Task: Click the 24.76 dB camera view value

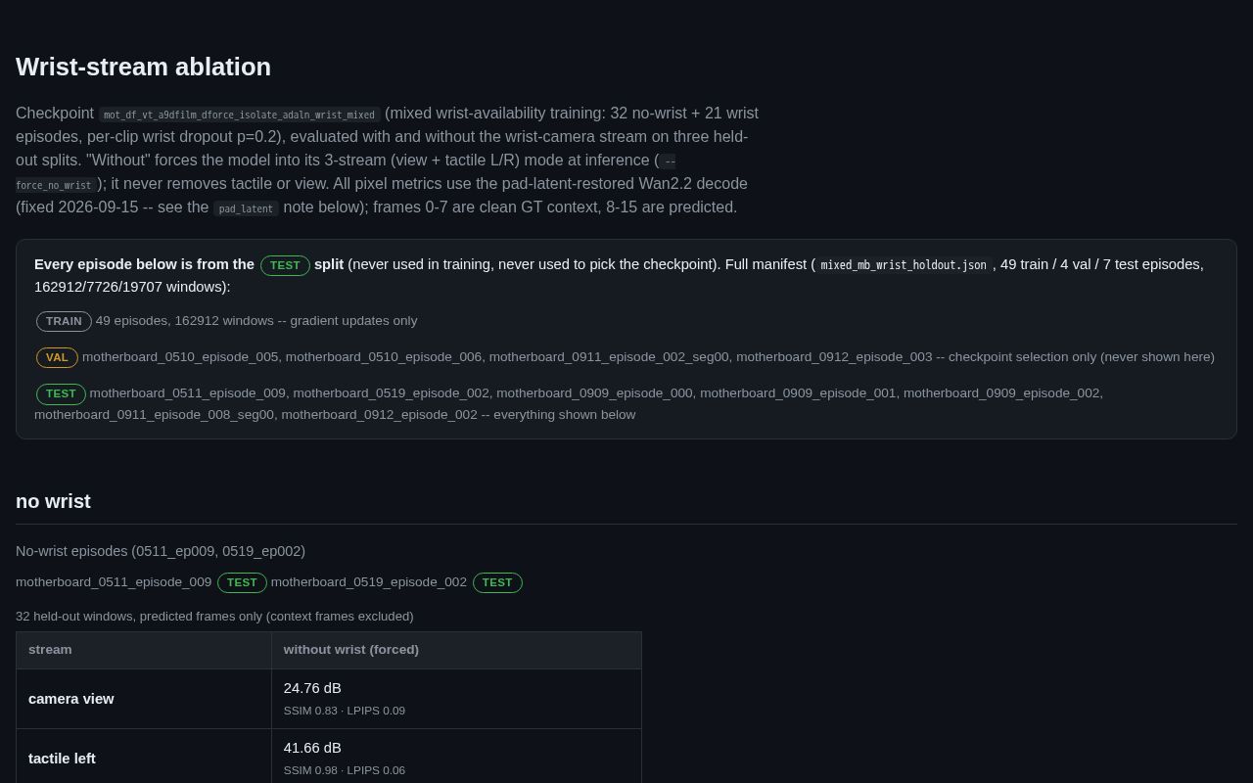Action: [x=312, y=688]
